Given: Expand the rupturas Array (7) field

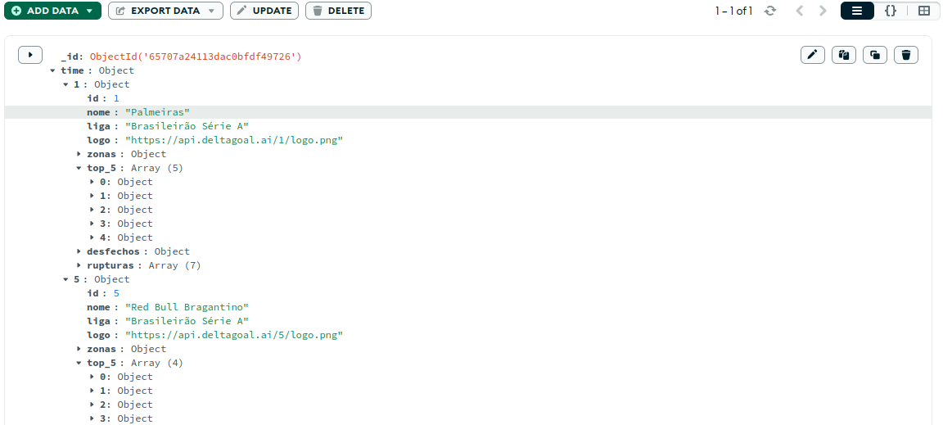Looking at the screenshot, I should point(79,265).
